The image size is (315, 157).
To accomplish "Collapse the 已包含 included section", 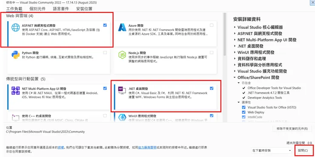I will pyautogui.click(x=239, y=83).
